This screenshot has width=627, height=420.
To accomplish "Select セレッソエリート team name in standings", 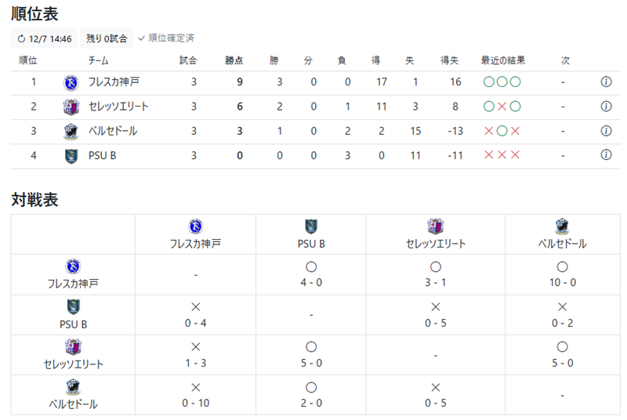I will pyautogui.click(x=118, y=107).
